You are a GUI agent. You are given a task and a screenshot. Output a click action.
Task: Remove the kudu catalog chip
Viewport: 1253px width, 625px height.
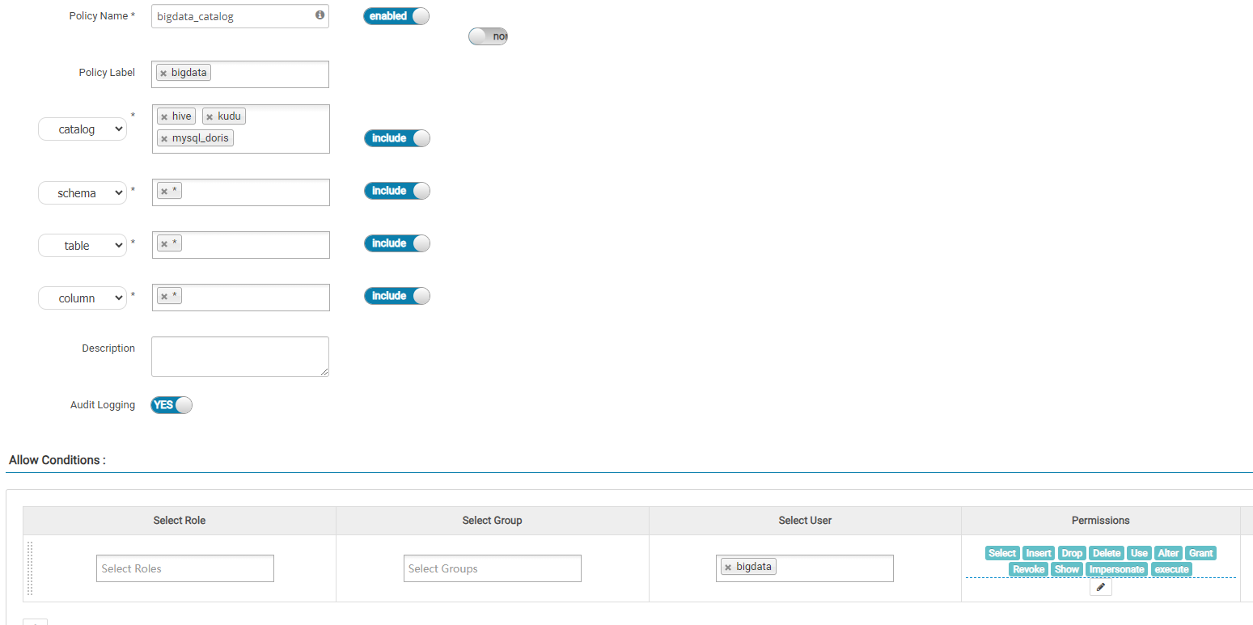tap(210, 116)
